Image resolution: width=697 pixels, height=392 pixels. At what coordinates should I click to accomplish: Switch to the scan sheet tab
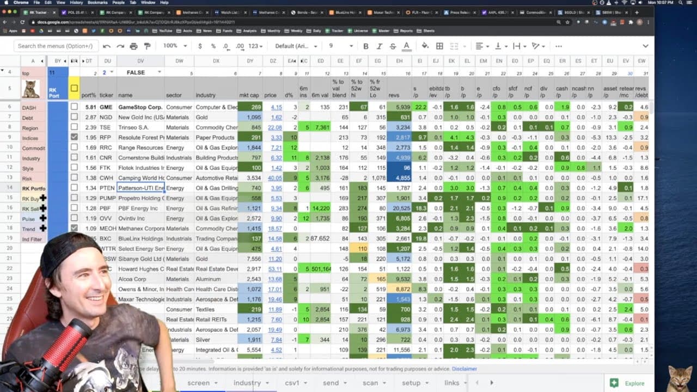click(x=370, y=383)
